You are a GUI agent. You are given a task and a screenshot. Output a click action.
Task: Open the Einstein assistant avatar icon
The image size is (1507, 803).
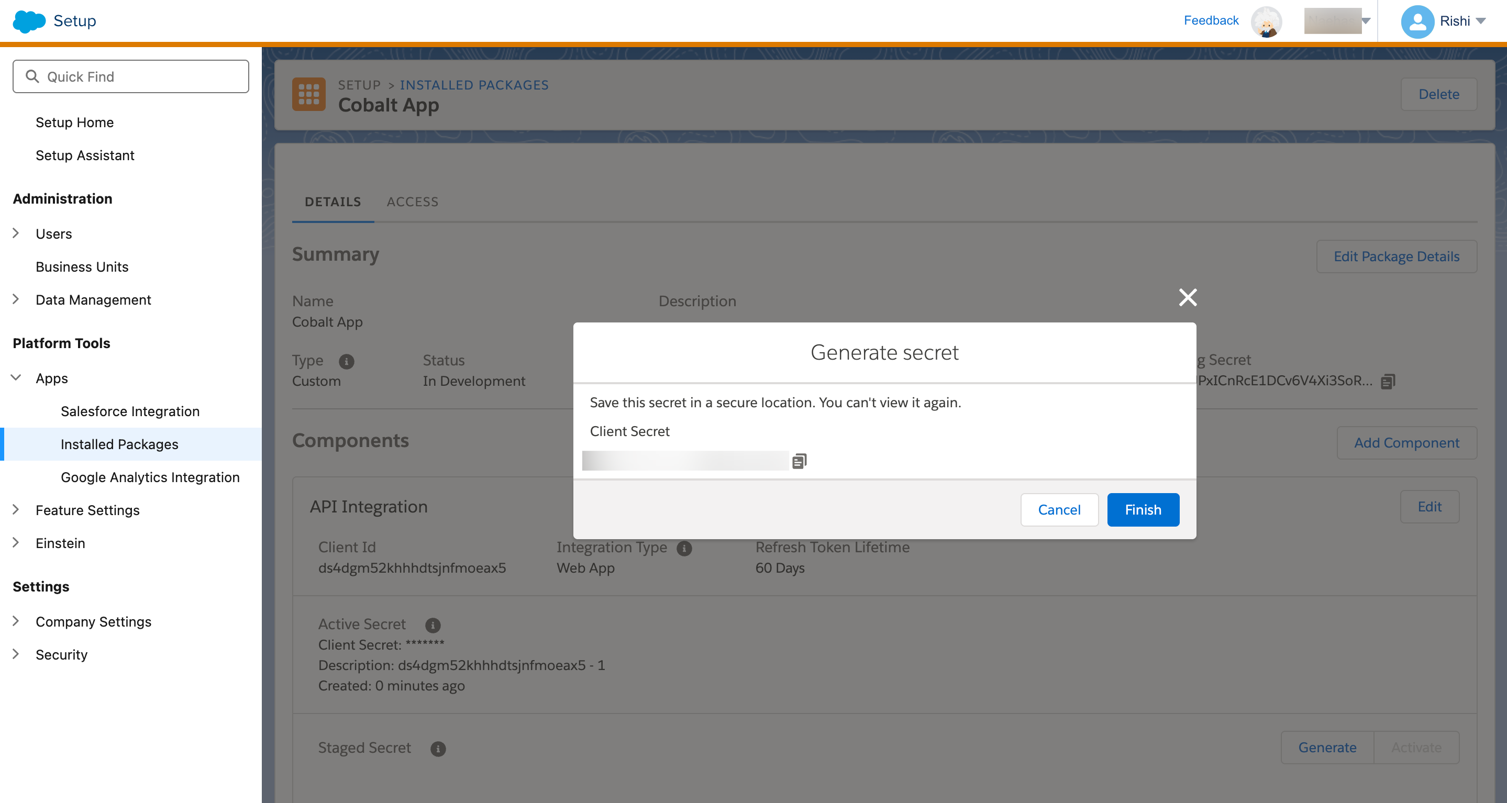click(1266, 21)
